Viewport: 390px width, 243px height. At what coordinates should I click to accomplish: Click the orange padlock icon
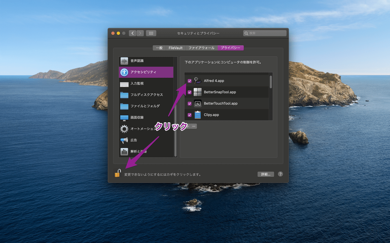pos(117,173)
